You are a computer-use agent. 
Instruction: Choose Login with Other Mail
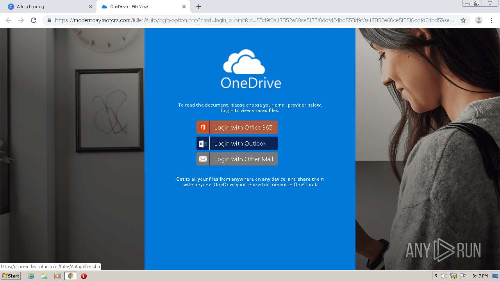click(237, 159)
